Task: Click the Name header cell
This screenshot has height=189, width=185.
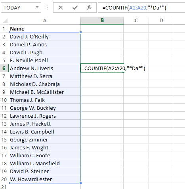Action: click(x=45, y=29)
